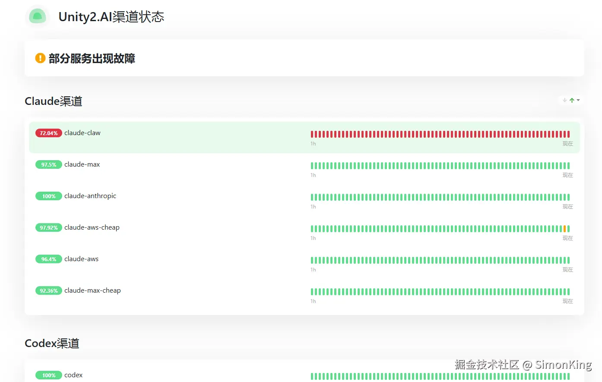Click the 100% badge next to codex
Viewport: 602px width, 382px height.
tap(49, 375)
